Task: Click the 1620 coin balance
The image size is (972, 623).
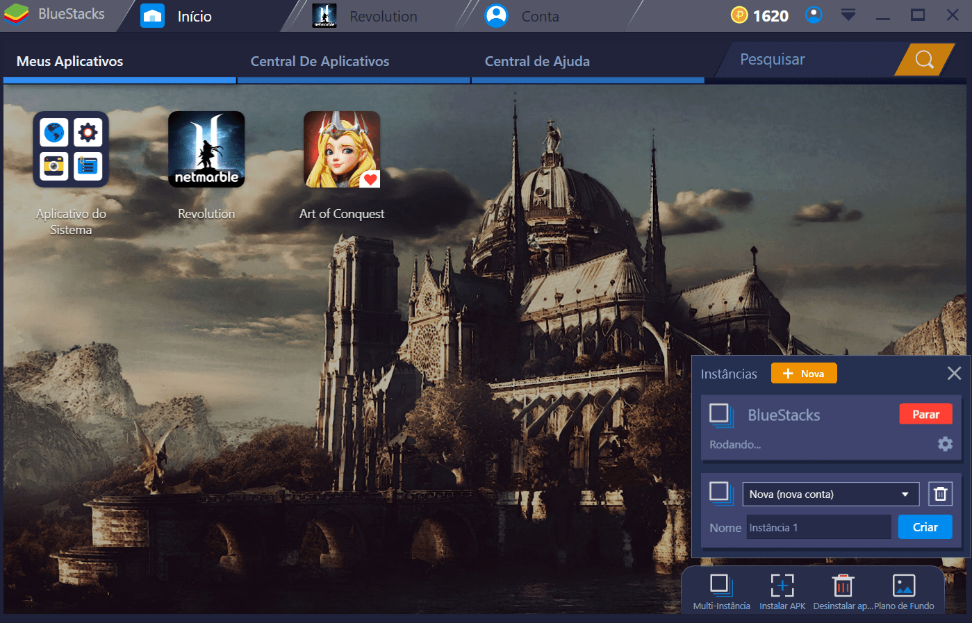Action: pyautogui.click(x=771, y=15)
